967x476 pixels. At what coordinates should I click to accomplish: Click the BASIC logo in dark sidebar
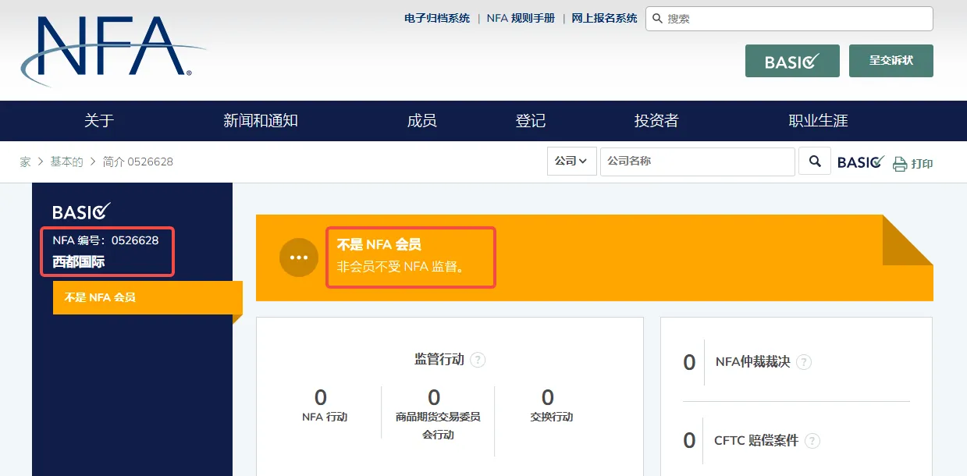pos(82,211)
